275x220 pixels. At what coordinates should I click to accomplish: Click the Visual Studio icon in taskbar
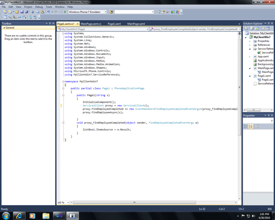(x=59, y=215)
